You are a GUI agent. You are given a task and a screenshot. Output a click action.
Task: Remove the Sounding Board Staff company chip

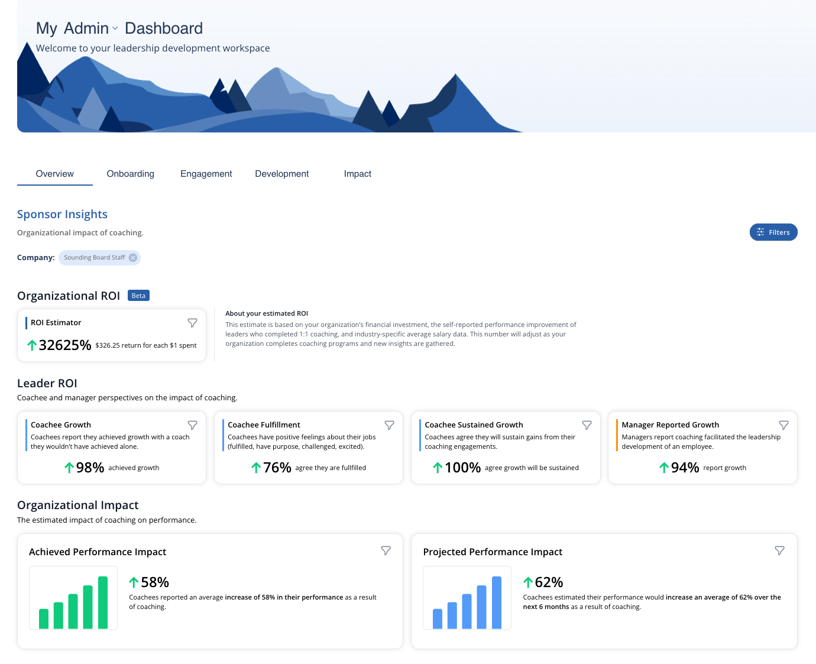133,258
